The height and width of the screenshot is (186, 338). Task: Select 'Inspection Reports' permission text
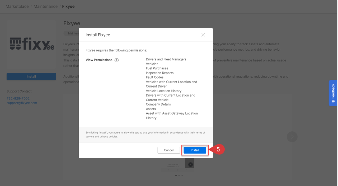click(x=160, y=73)
